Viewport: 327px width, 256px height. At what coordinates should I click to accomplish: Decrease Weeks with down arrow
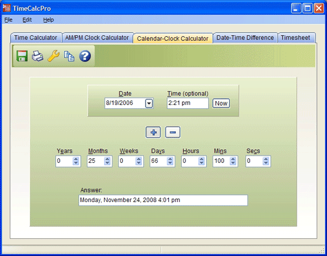point(139,163)
